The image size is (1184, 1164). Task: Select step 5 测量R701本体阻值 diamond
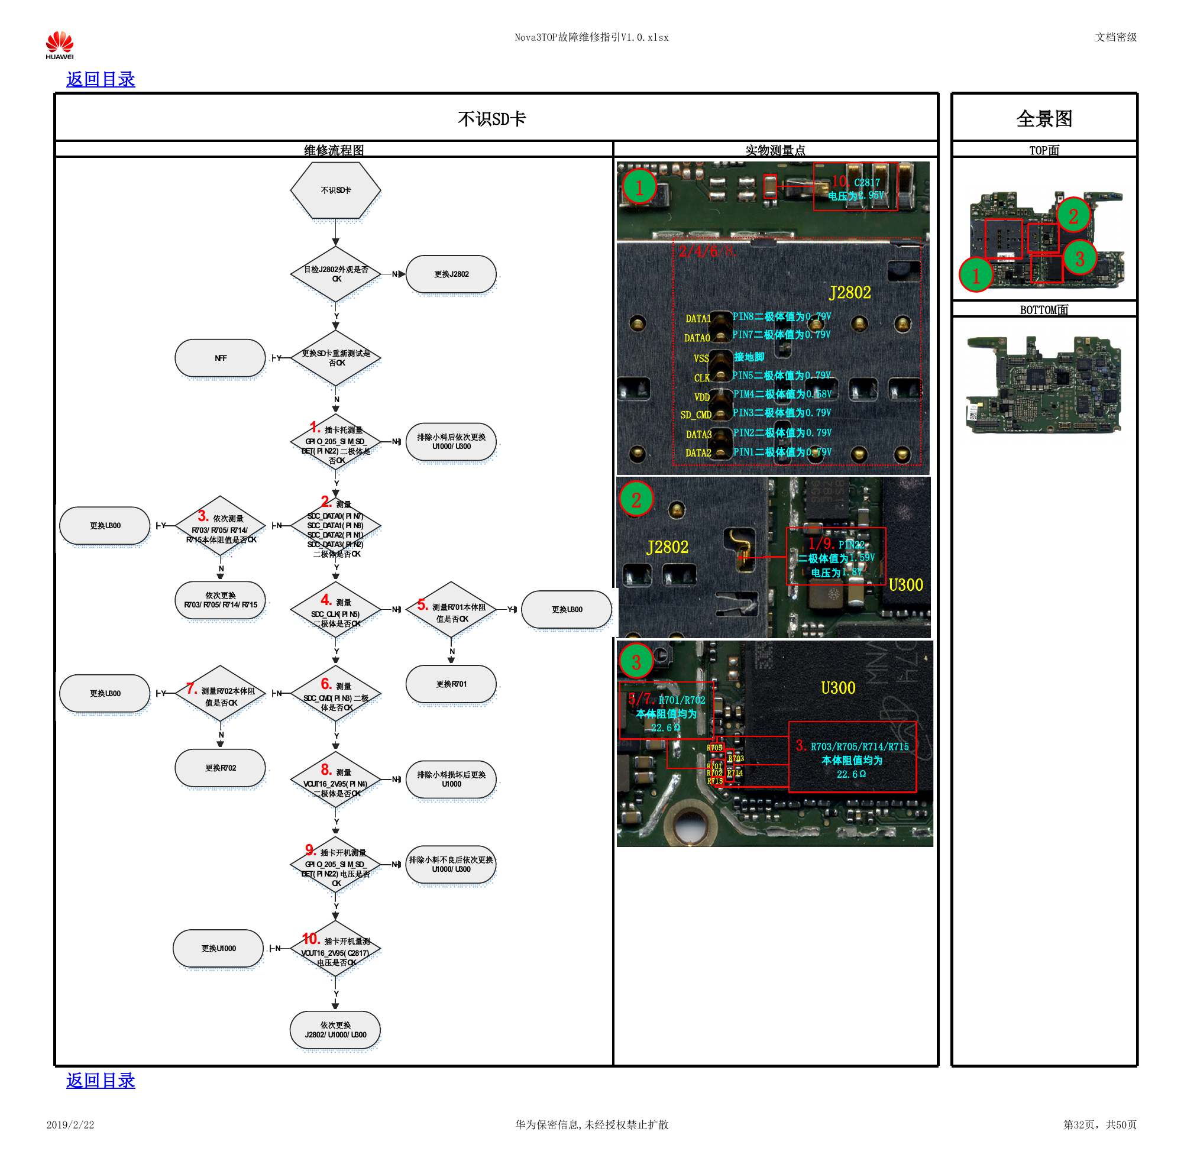[451, 610]
